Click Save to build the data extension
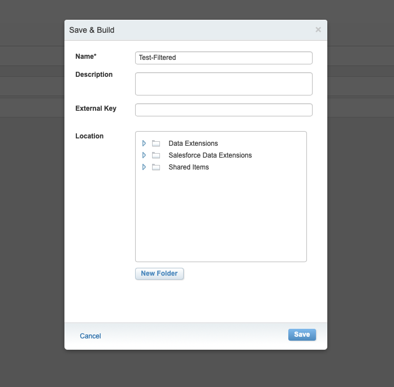Screen dimensions: 394x387 click(302, 334)
